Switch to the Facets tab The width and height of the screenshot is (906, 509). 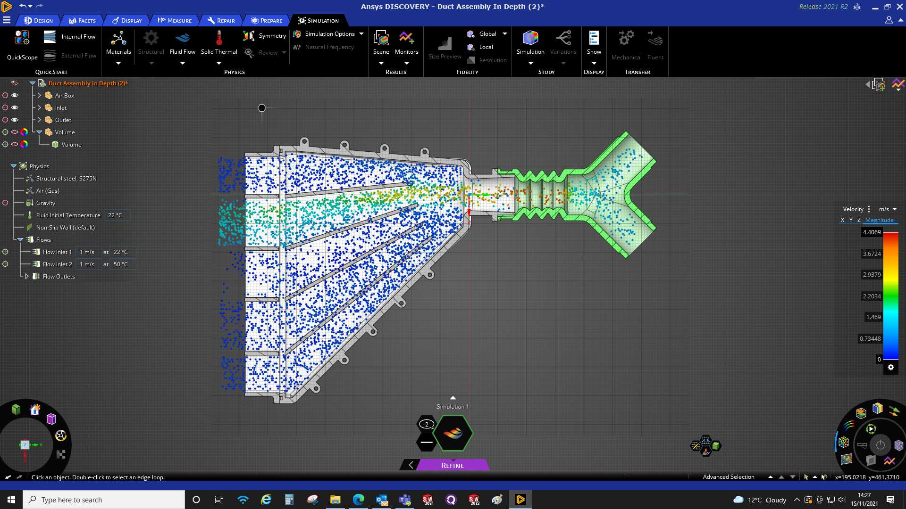[82, 20]
